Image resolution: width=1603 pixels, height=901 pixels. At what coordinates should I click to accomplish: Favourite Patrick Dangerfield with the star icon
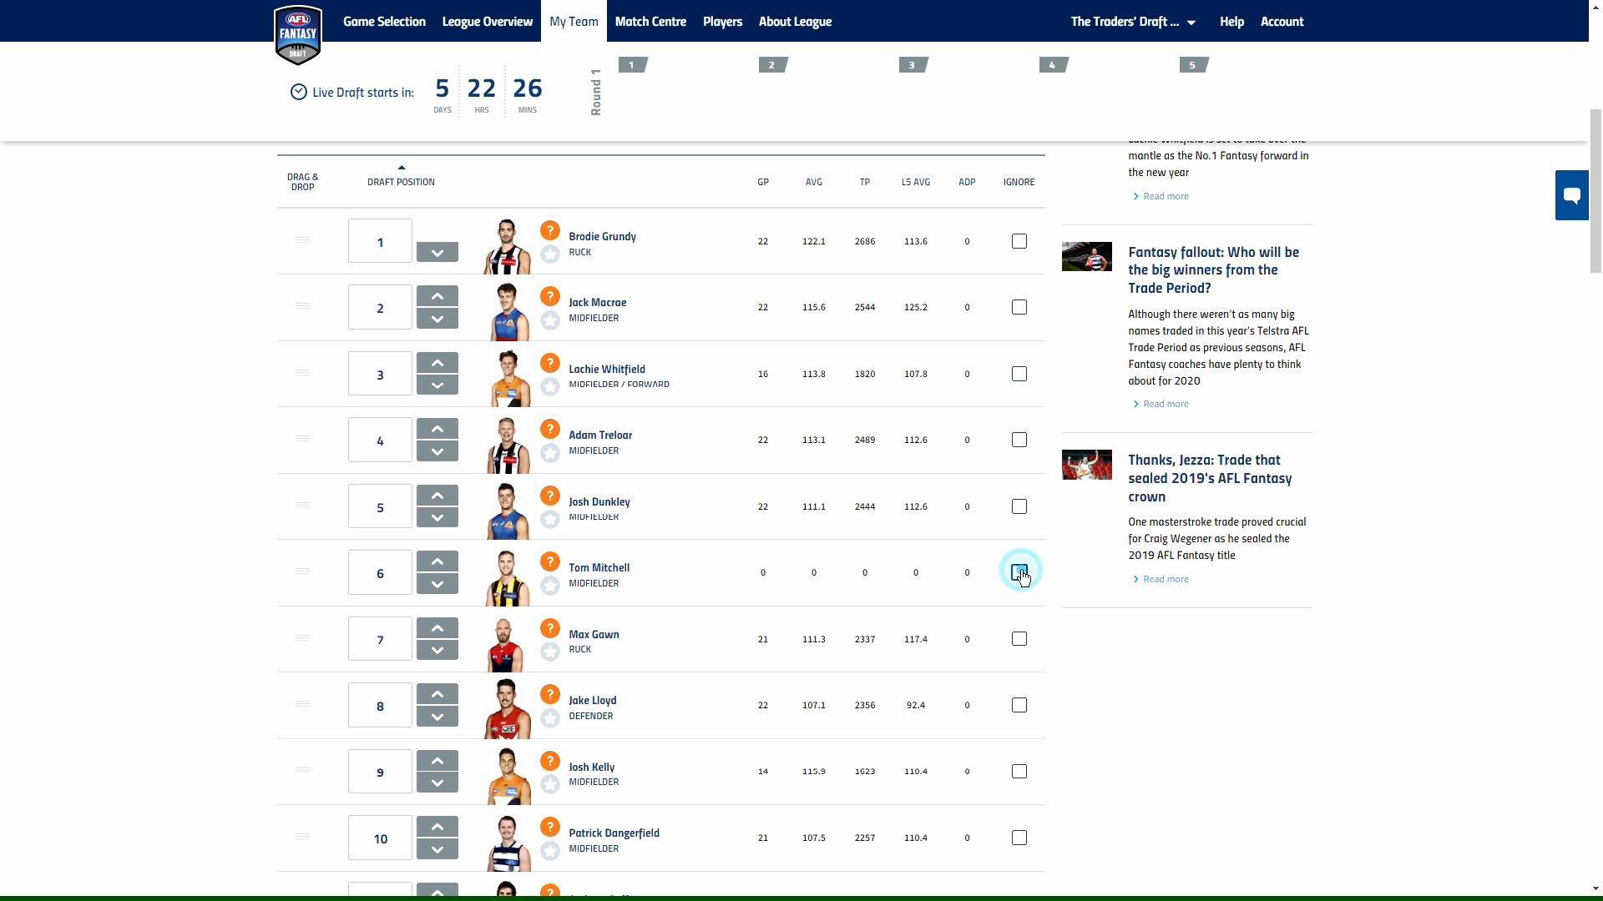(549, 850)
